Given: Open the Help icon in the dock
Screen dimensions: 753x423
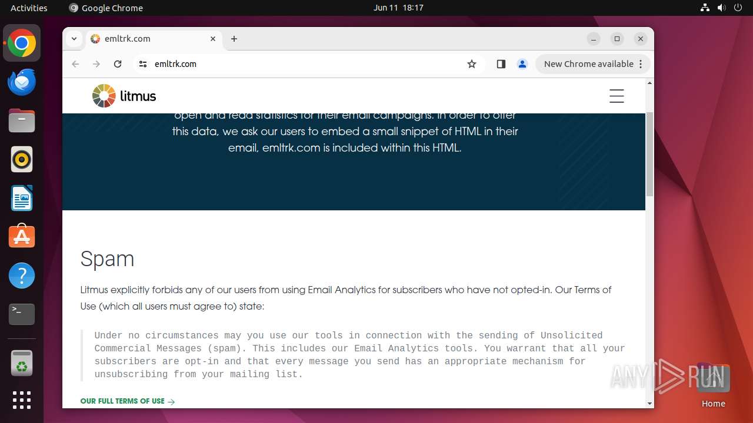Looking at the screenshot, I should [x=22, y=276].
